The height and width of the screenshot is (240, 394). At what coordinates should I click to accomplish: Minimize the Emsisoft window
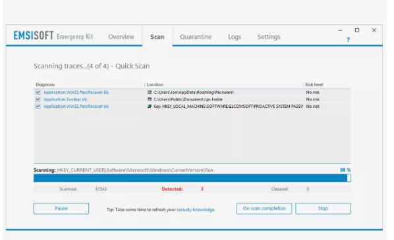coord(340,30)
